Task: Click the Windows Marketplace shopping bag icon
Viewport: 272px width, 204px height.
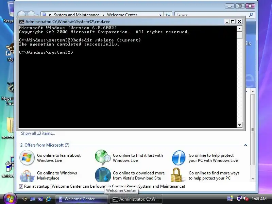Action: (27, 175)
